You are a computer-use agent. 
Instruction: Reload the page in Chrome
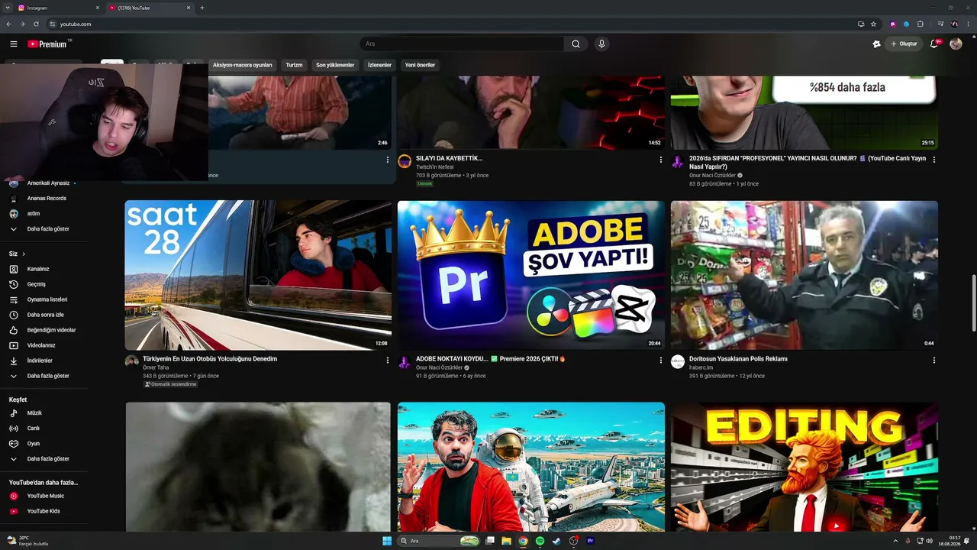click(36, 24)
